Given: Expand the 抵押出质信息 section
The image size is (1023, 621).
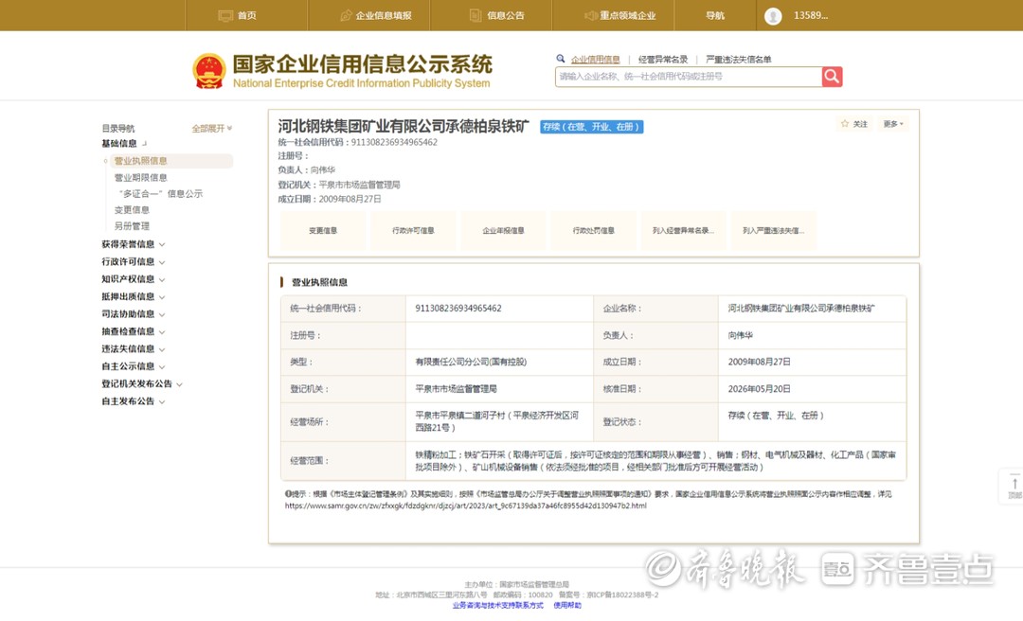Looking at the screenshot, I should 134,297.
